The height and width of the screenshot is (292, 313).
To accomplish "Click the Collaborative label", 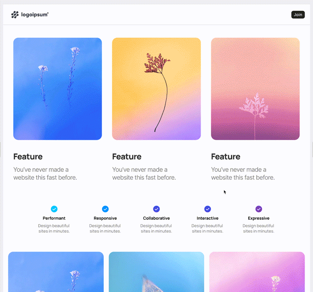I will [156, 218].
